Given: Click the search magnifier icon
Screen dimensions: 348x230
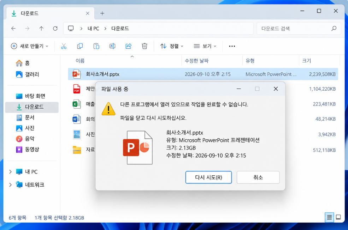Looking at the screenshot, I should click(x=334, y=28).
